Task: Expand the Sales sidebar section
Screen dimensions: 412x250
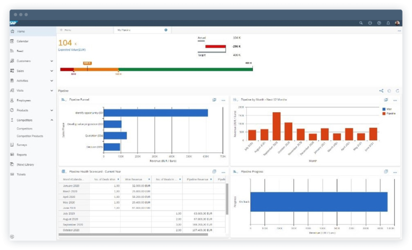Action: click(52, 71)
